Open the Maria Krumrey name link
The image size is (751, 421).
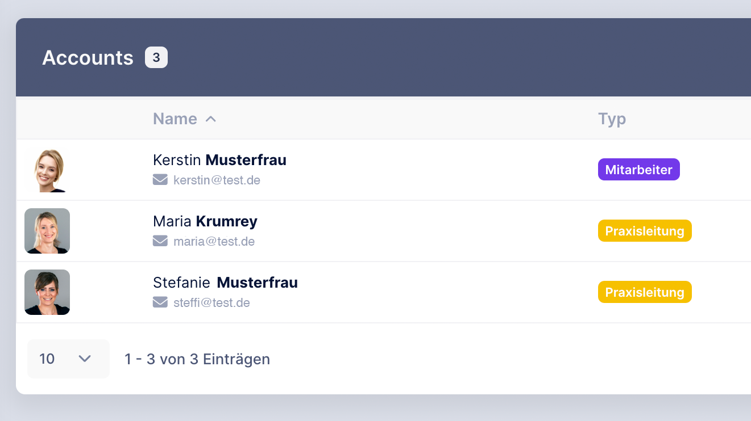(x=205, y=221)
